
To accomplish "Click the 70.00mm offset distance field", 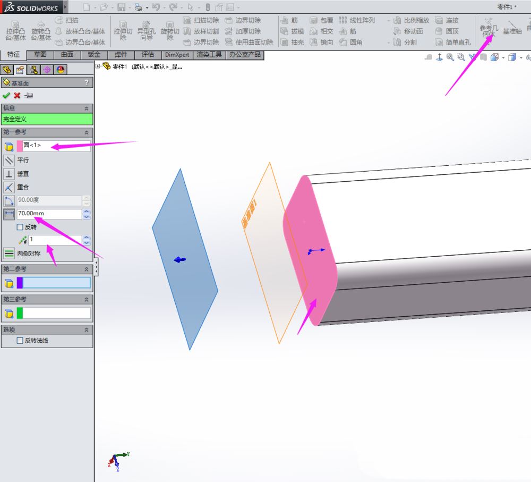I will (49, 214).
